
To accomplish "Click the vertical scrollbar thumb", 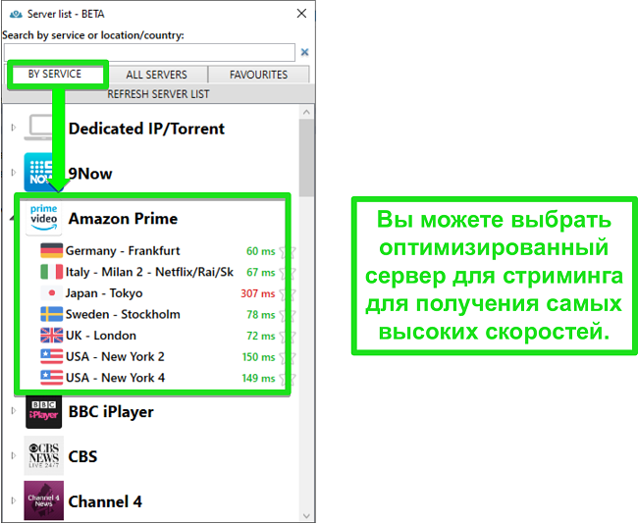I will [306, 158].
